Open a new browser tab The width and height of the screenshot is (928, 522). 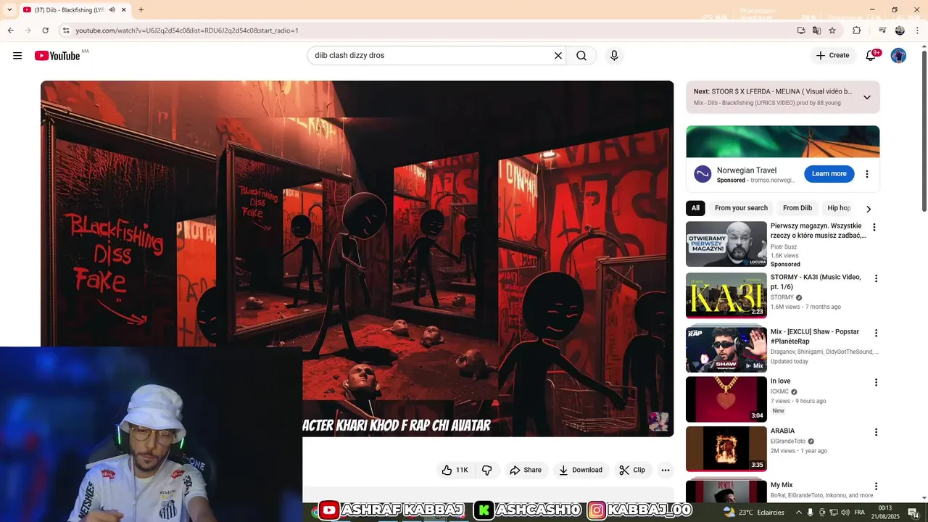141,10
